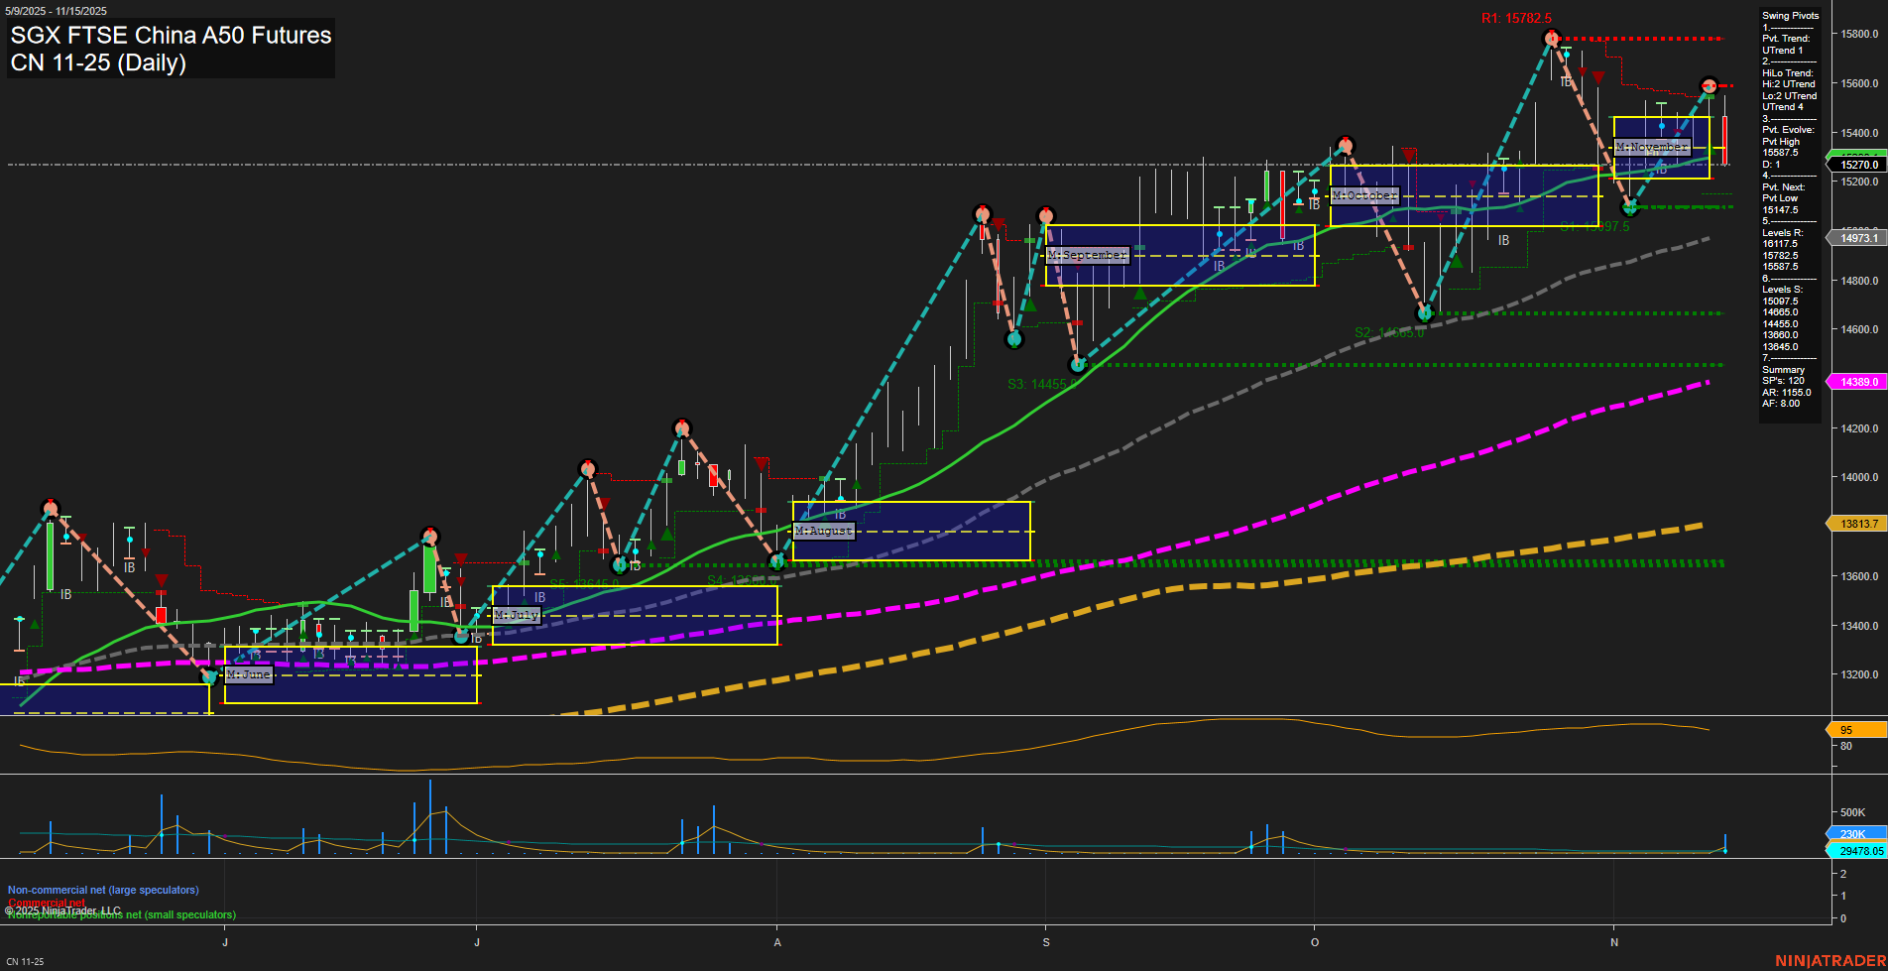Click the red down-arrow sell marker above M:October box

click(x=1409, y=156)
